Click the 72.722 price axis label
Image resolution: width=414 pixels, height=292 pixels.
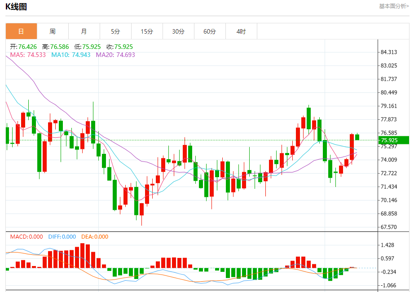[389, 173]
